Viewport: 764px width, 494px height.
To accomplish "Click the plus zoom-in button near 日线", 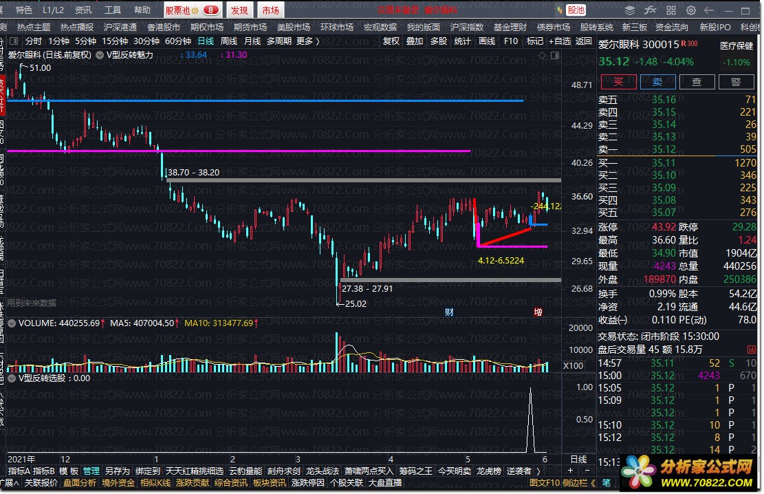I will click(570, 470).
